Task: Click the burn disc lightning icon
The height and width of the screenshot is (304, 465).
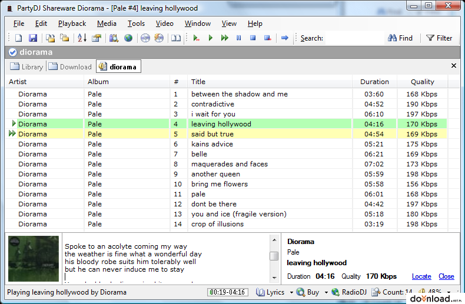Action: pyautogui.click(x=160, y=38)
